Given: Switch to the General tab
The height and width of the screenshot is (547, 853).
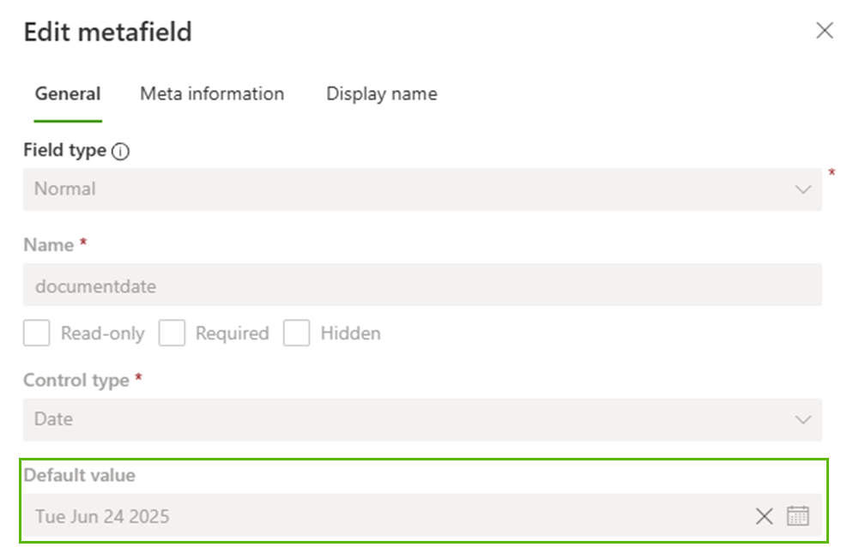Looking at the screenshot, I should point(68,94).
